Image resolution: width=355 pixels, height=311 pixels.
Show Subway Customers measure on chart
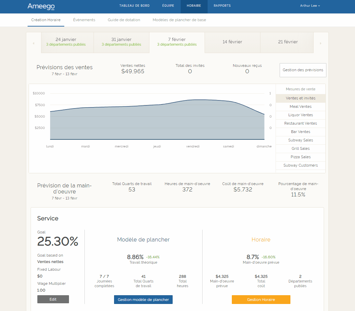(300, 165)
